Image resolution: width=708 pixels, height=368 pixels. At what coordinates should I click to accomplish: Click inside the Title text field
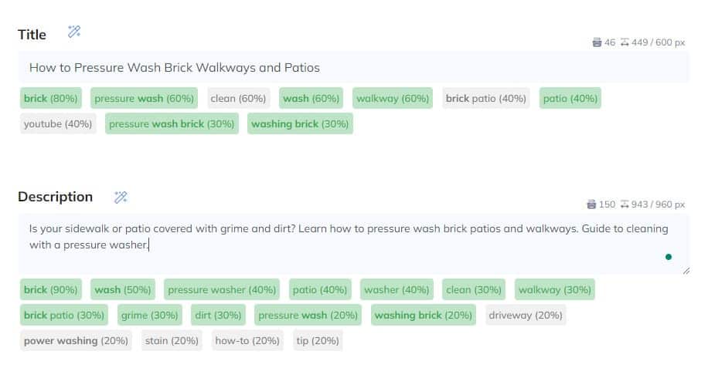(x=354, y=68)
